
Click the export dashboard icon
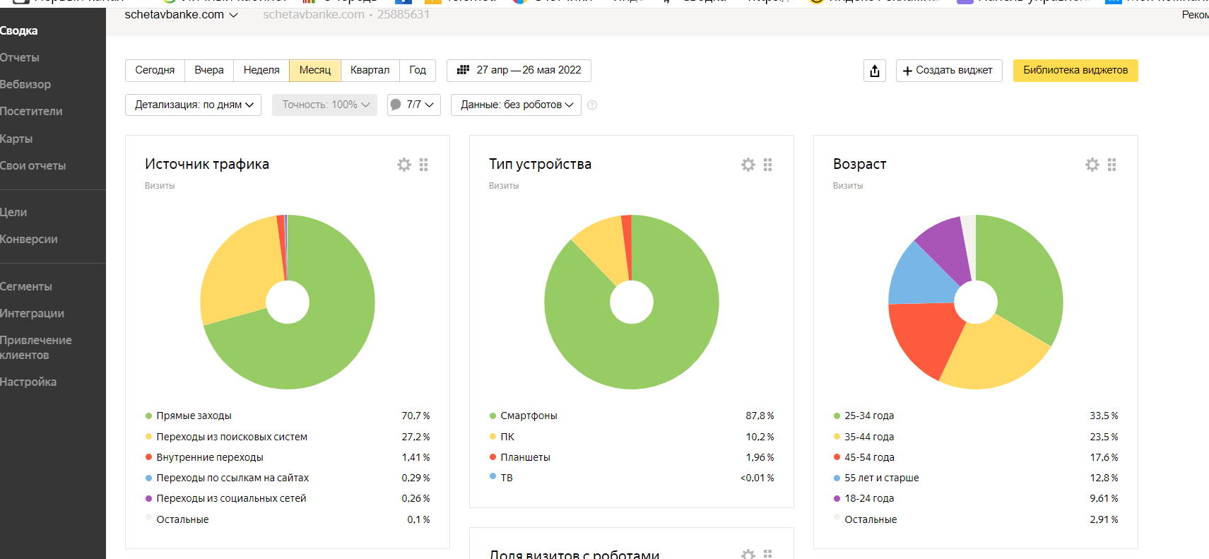[875, 71]
